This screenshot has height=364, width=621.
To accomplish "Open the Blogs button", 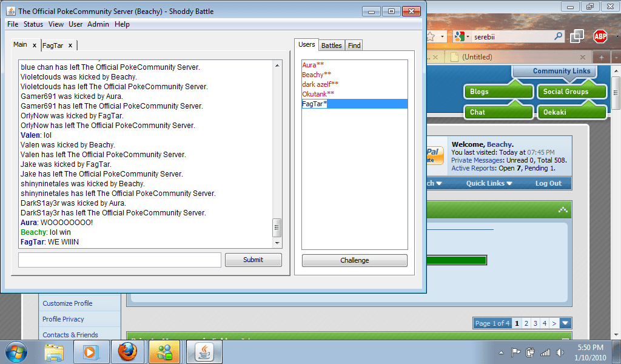I will [498, 92].
